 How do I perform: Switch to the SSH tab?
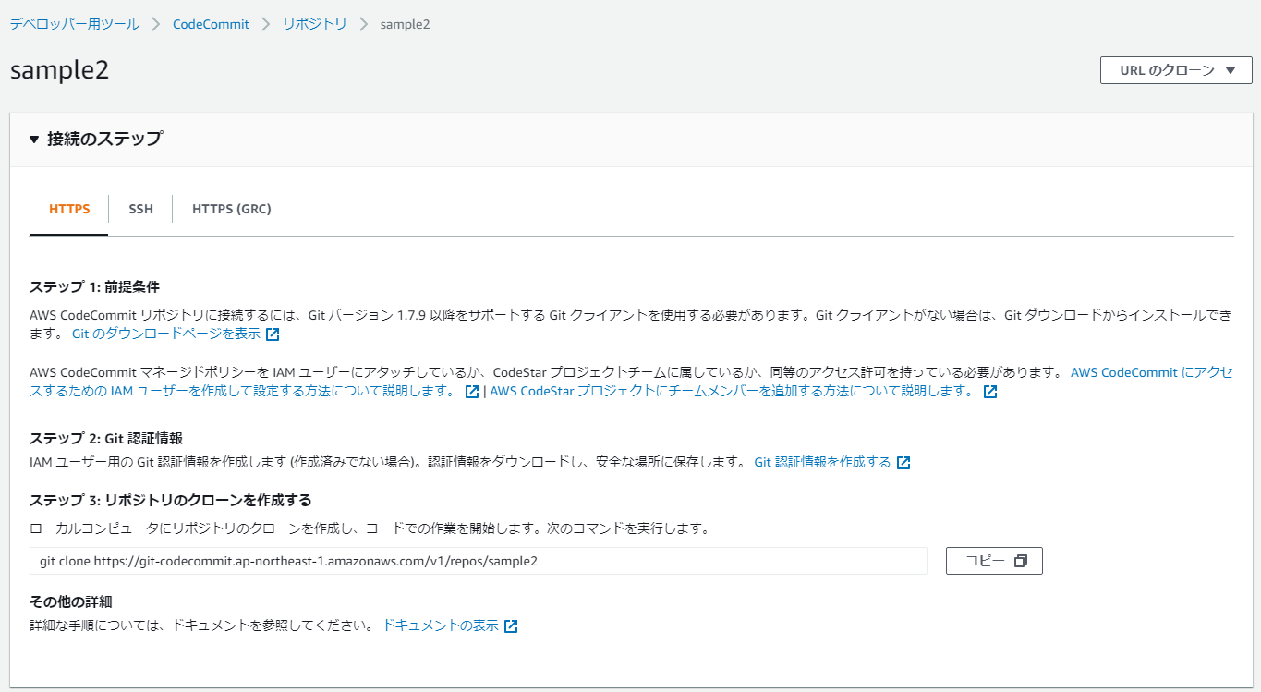(x=140, y=209)
